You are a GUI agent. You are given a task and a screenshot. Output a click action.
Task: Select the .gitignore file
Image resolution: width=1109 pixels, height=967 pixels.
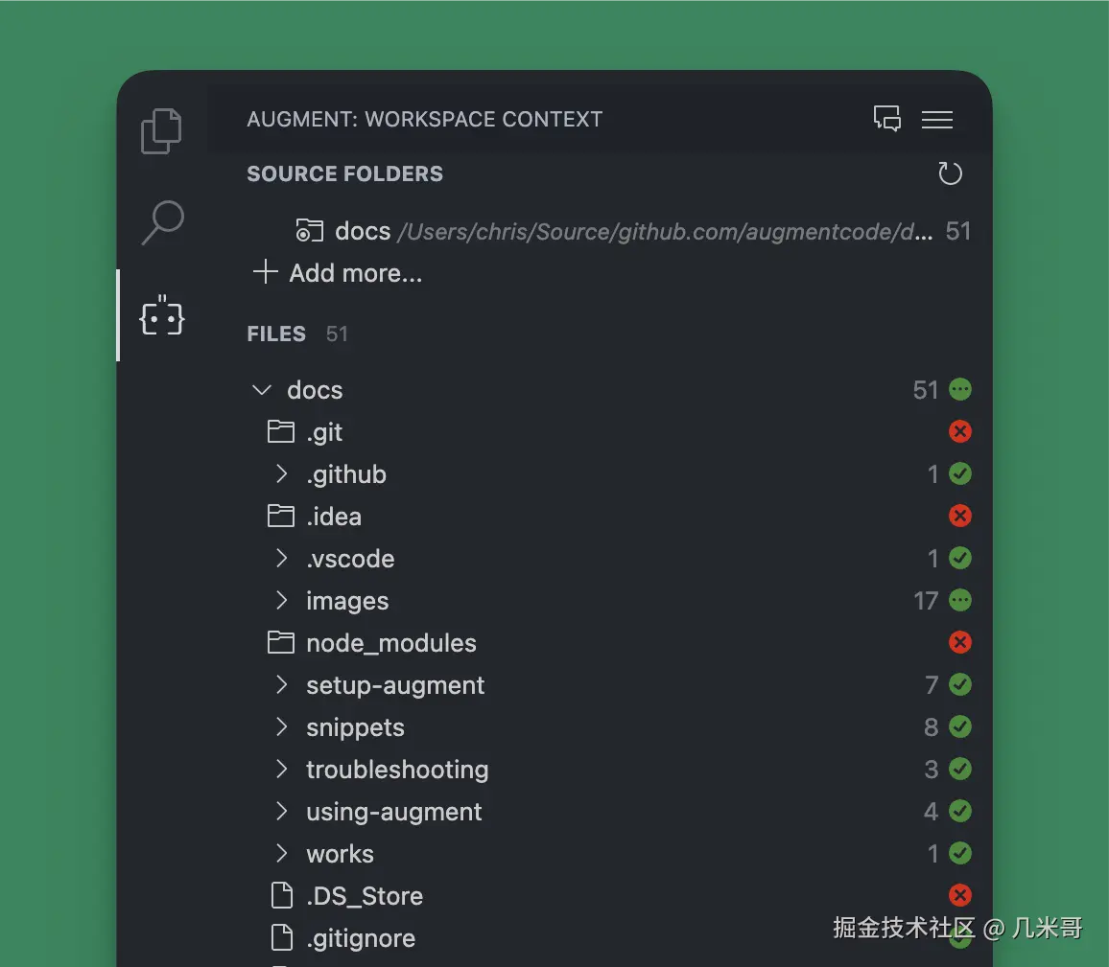[x=361, y=938]
